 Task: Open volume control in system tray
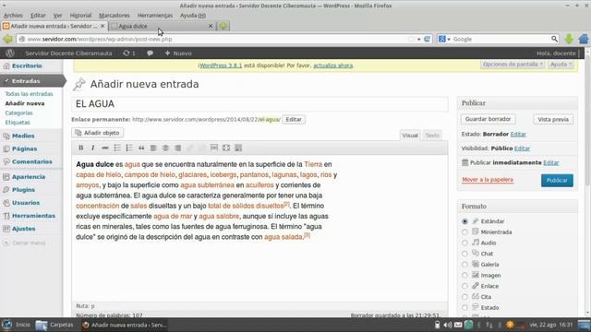tap(447, 325)
